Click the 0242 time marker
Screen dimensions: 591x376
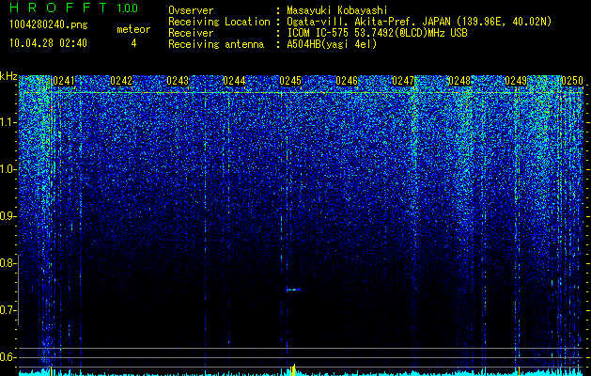tap(121, 81)
